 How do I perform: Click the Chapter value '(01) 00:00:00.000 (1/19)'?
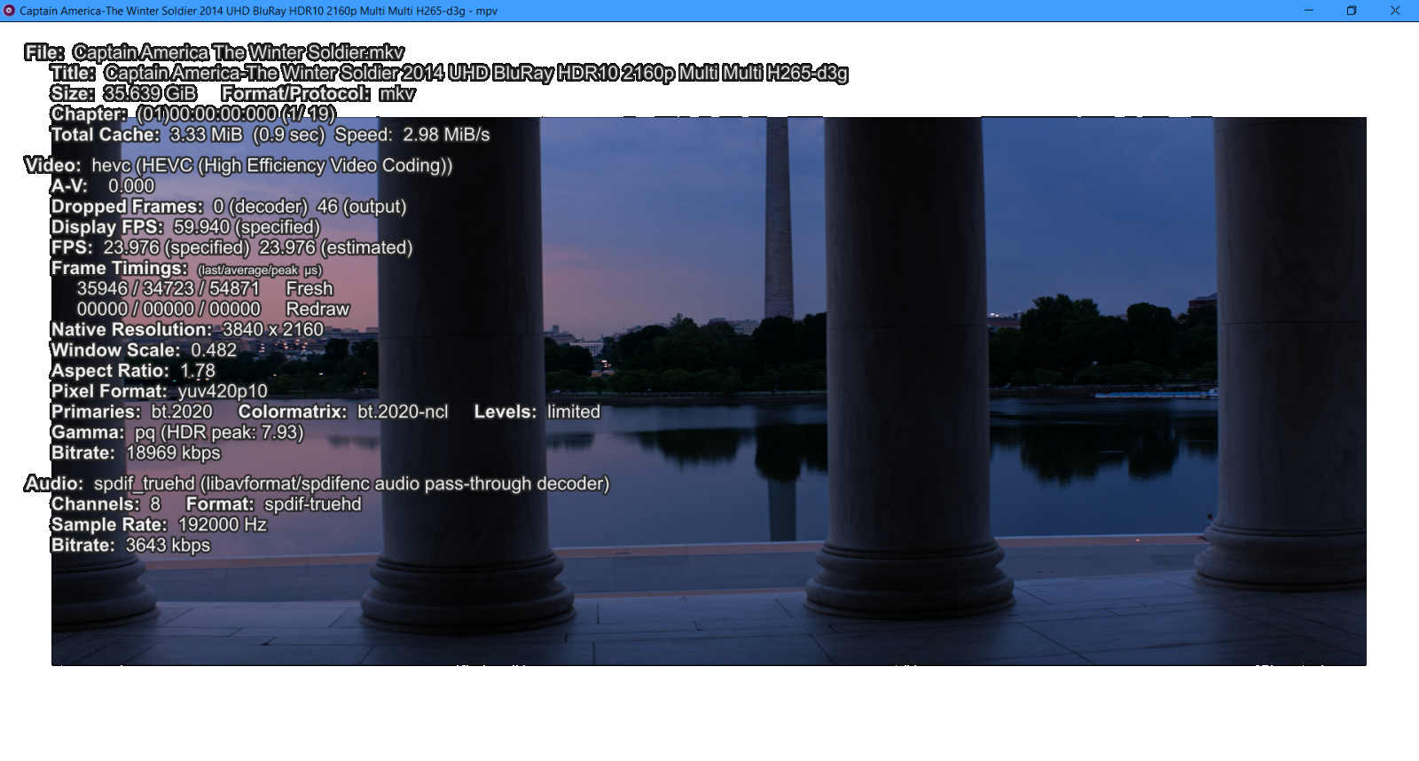tap(236, 114)
